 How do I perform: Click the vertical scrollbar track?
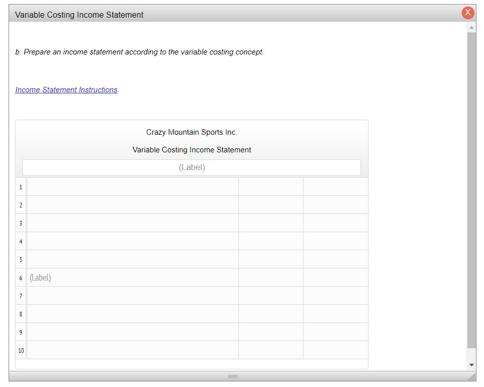coord(471,202)
